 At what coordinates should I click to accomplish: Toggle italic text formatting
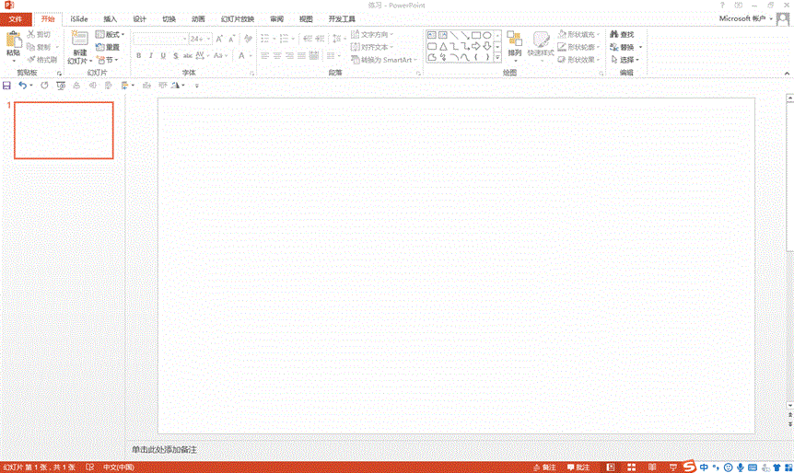[x=151, y=55]
